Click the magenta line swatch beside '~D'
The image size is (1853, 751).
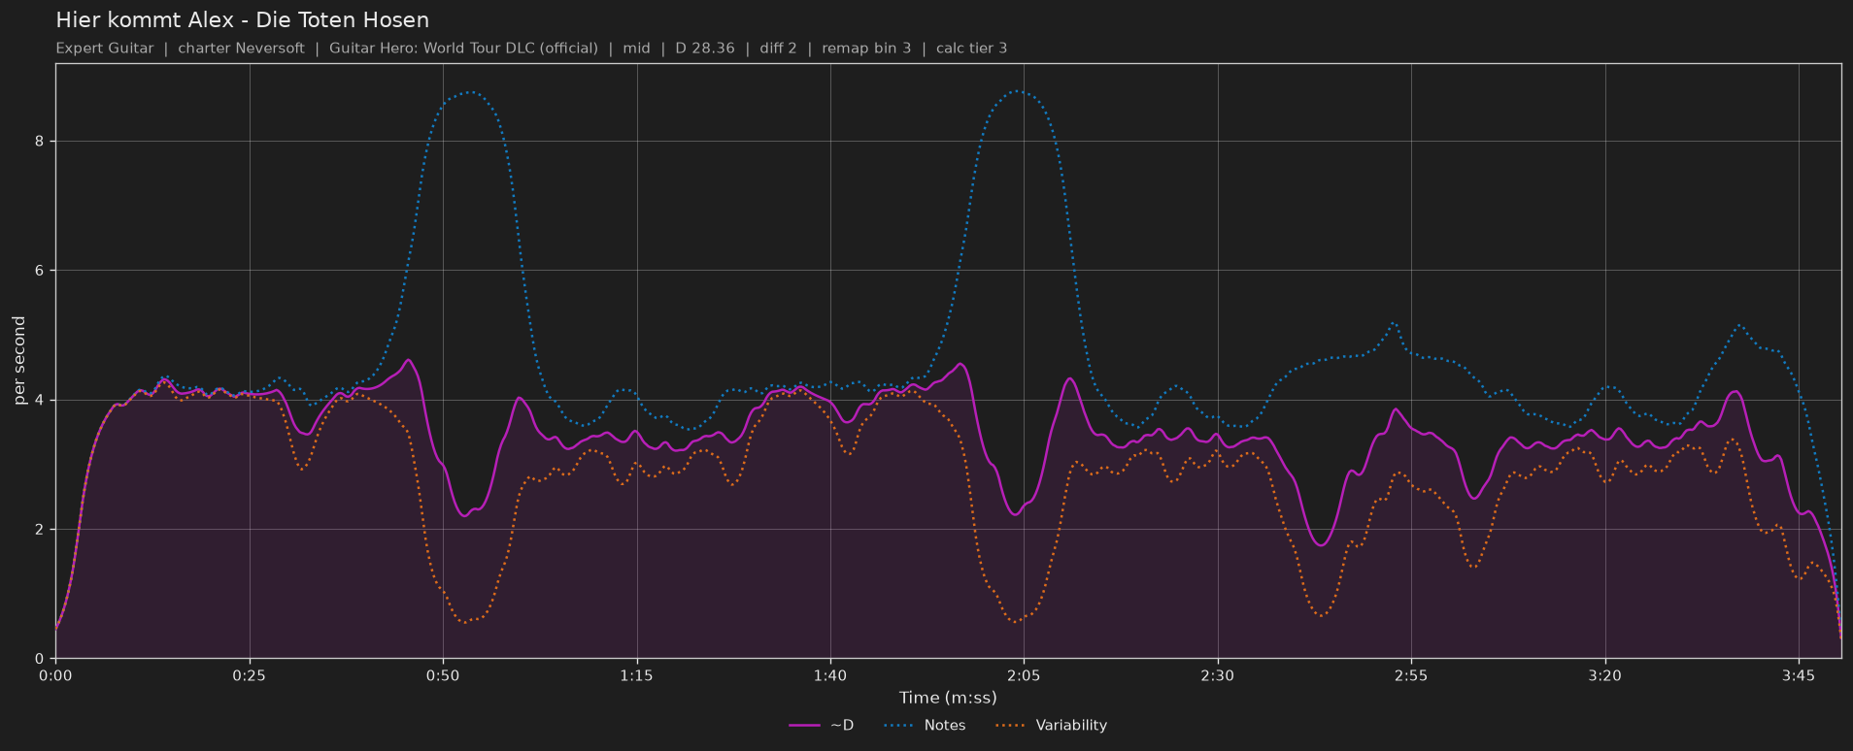click(x=805, y=725)
